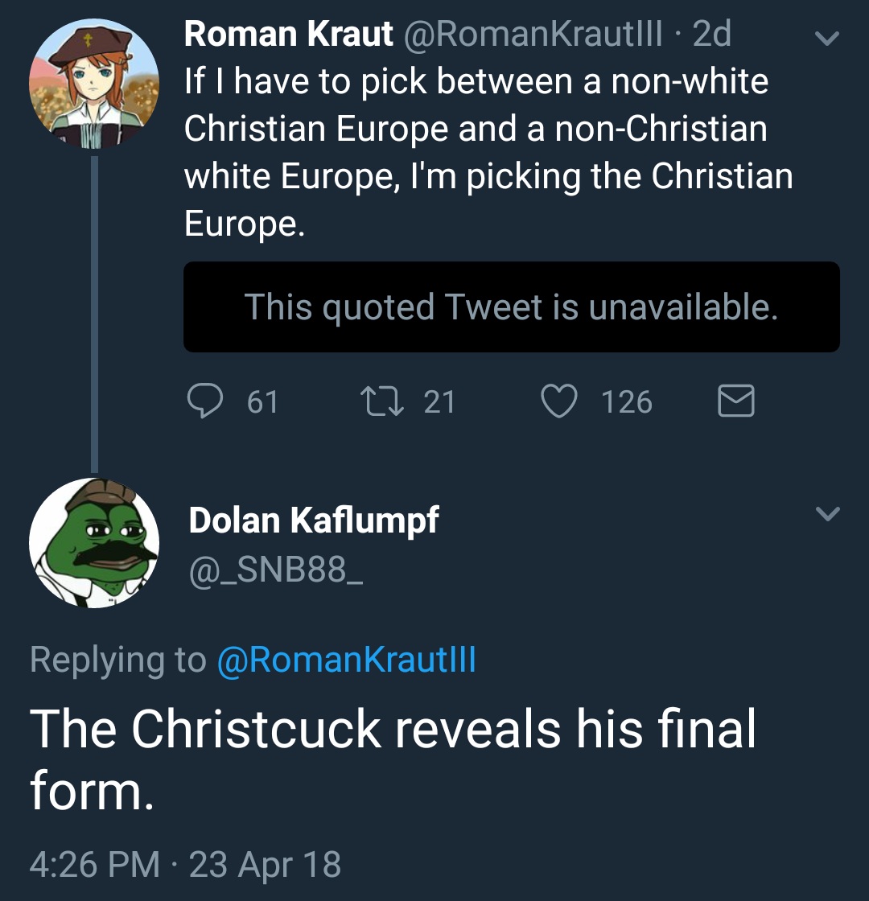Open Dolan Kaflumpf's Pepe avatar
Viewport: 869px width, 901px height.
click(x=94, y=542)
